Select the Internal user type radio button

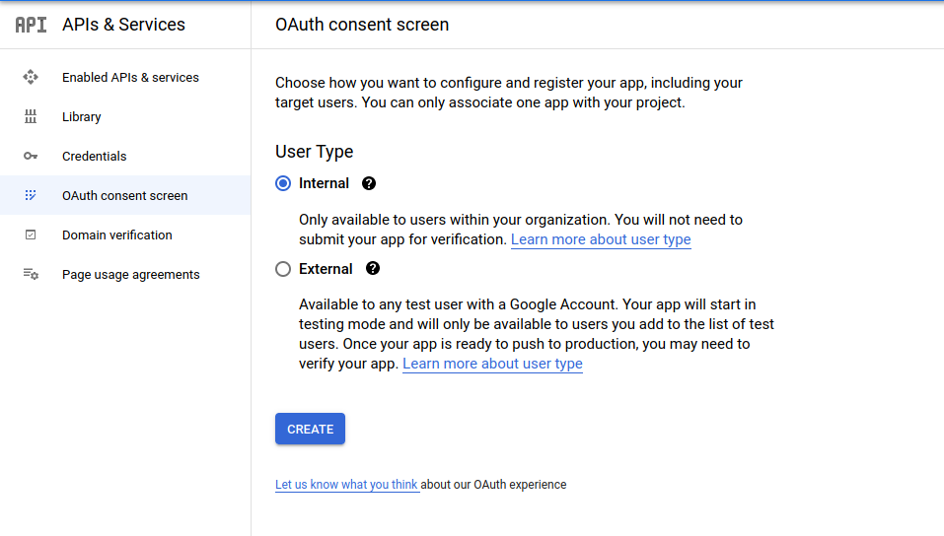pos(283,183)
